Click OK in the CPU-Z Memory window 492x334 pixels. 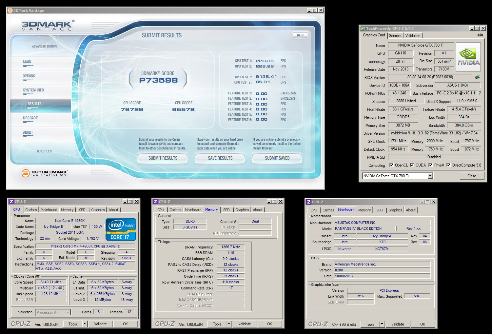pyautogui.click(x=269, y=324)
